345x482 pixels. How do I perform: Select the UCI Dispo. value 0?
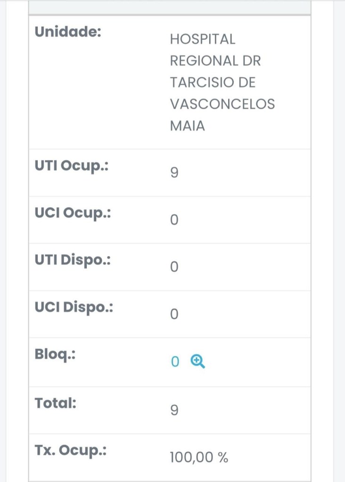tap(174, 314)
